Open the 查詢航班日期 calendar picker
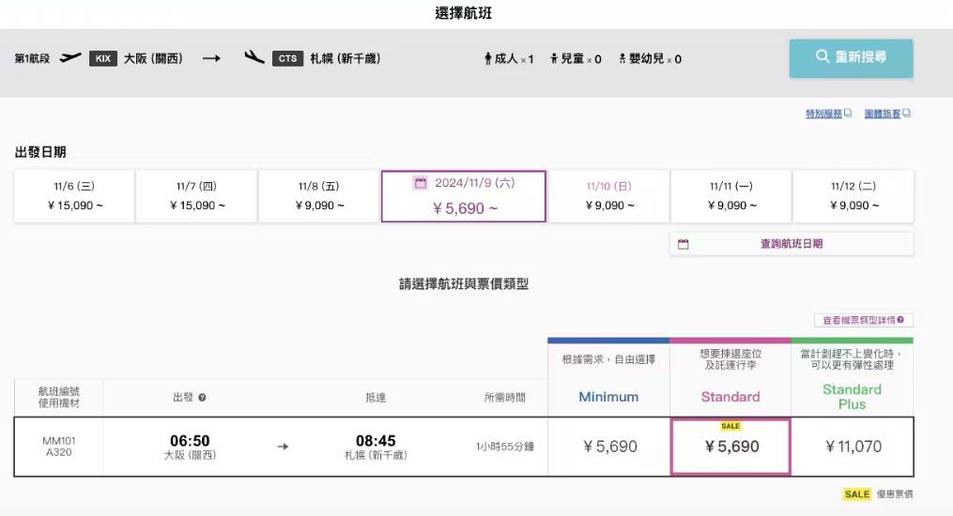Viewport: 953px width, 516px height. (791, 244)
